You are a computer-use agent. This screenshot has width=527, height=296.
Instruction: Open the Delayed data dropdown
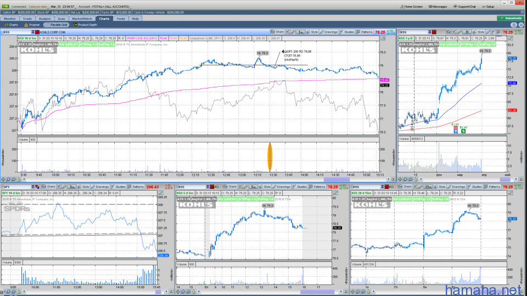[x=38, y=7]
